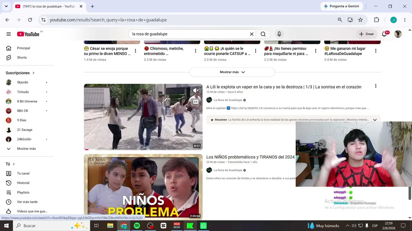This screenshot has width=412, height=231.
Task: Open the Chrome profile J avatar
Action: (x=393, y=20)
